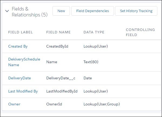Click the OwnerId field name cell
Image resolution: width=162 pixels, height=117 pixels.
click(x=55, y=104)
